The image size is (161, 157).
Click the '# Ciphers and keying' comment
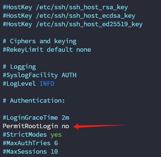click(39, 41)
